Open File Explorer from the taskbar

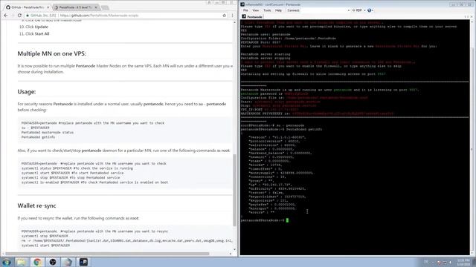coord(22,262)
